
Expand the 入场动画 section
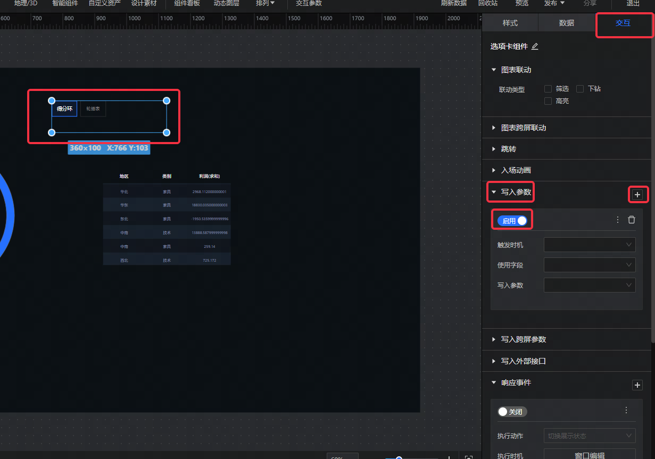494,170
